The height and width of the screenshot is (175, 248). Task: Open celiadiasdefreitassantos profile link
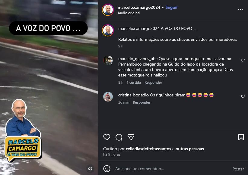coord(148,149)
